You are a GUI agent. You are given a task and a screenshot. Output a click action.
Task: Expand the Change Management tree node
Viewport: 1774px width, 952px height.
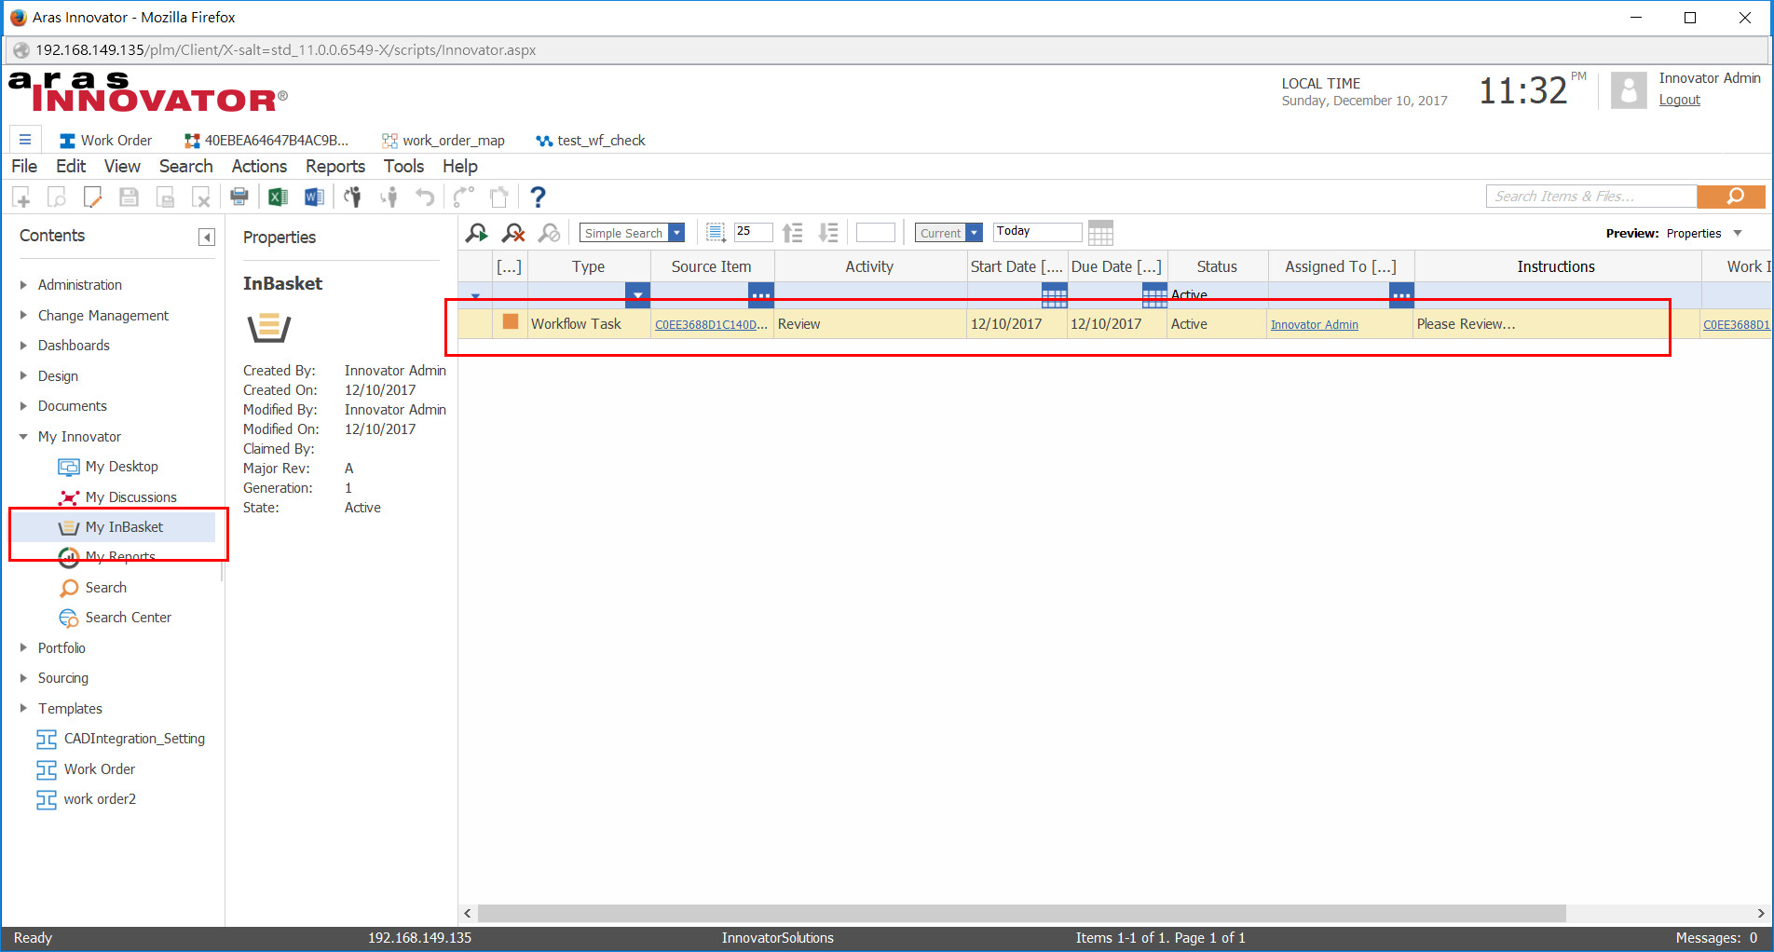23,315
